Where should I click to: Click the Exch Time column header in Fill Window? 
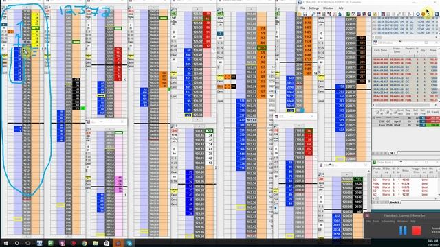tap(380, 50)
